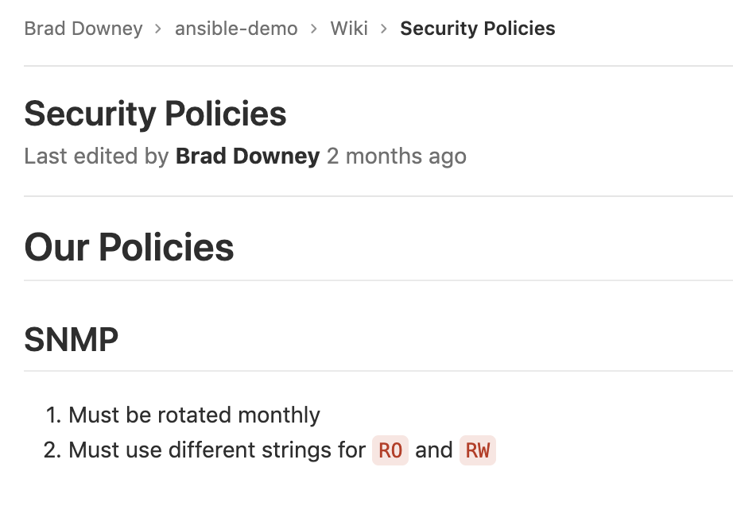Open the Wiki section via breadcrumb
Image resolution: width=733 pixels, height=529 pixels.
348,29
